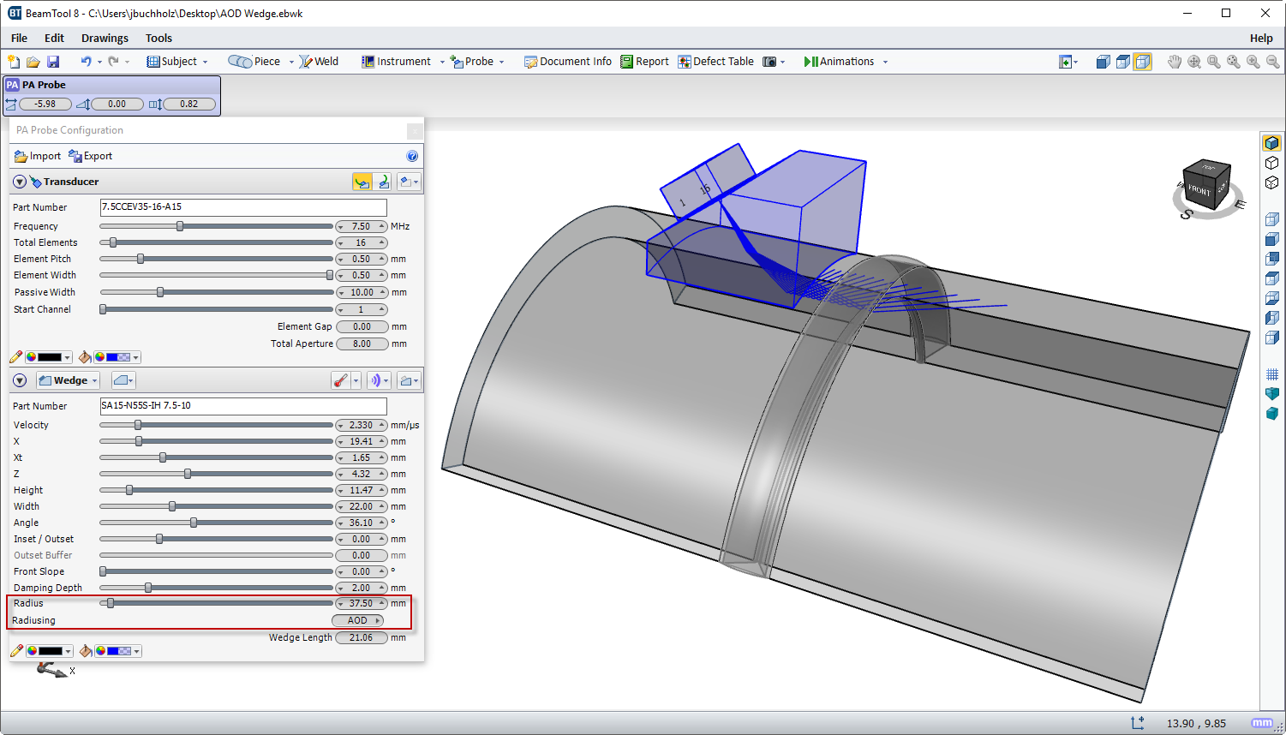Undo the last action
This screenshot has width=1286, height=735.
[86, 62]
